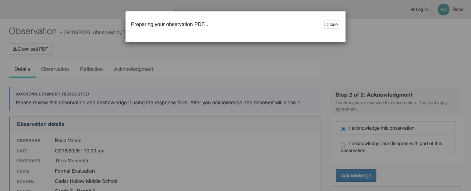This screenshot has height=191, width=471.
Task: Select 'I acknowledge this observation' radio
Action: [x=343, y=129]
